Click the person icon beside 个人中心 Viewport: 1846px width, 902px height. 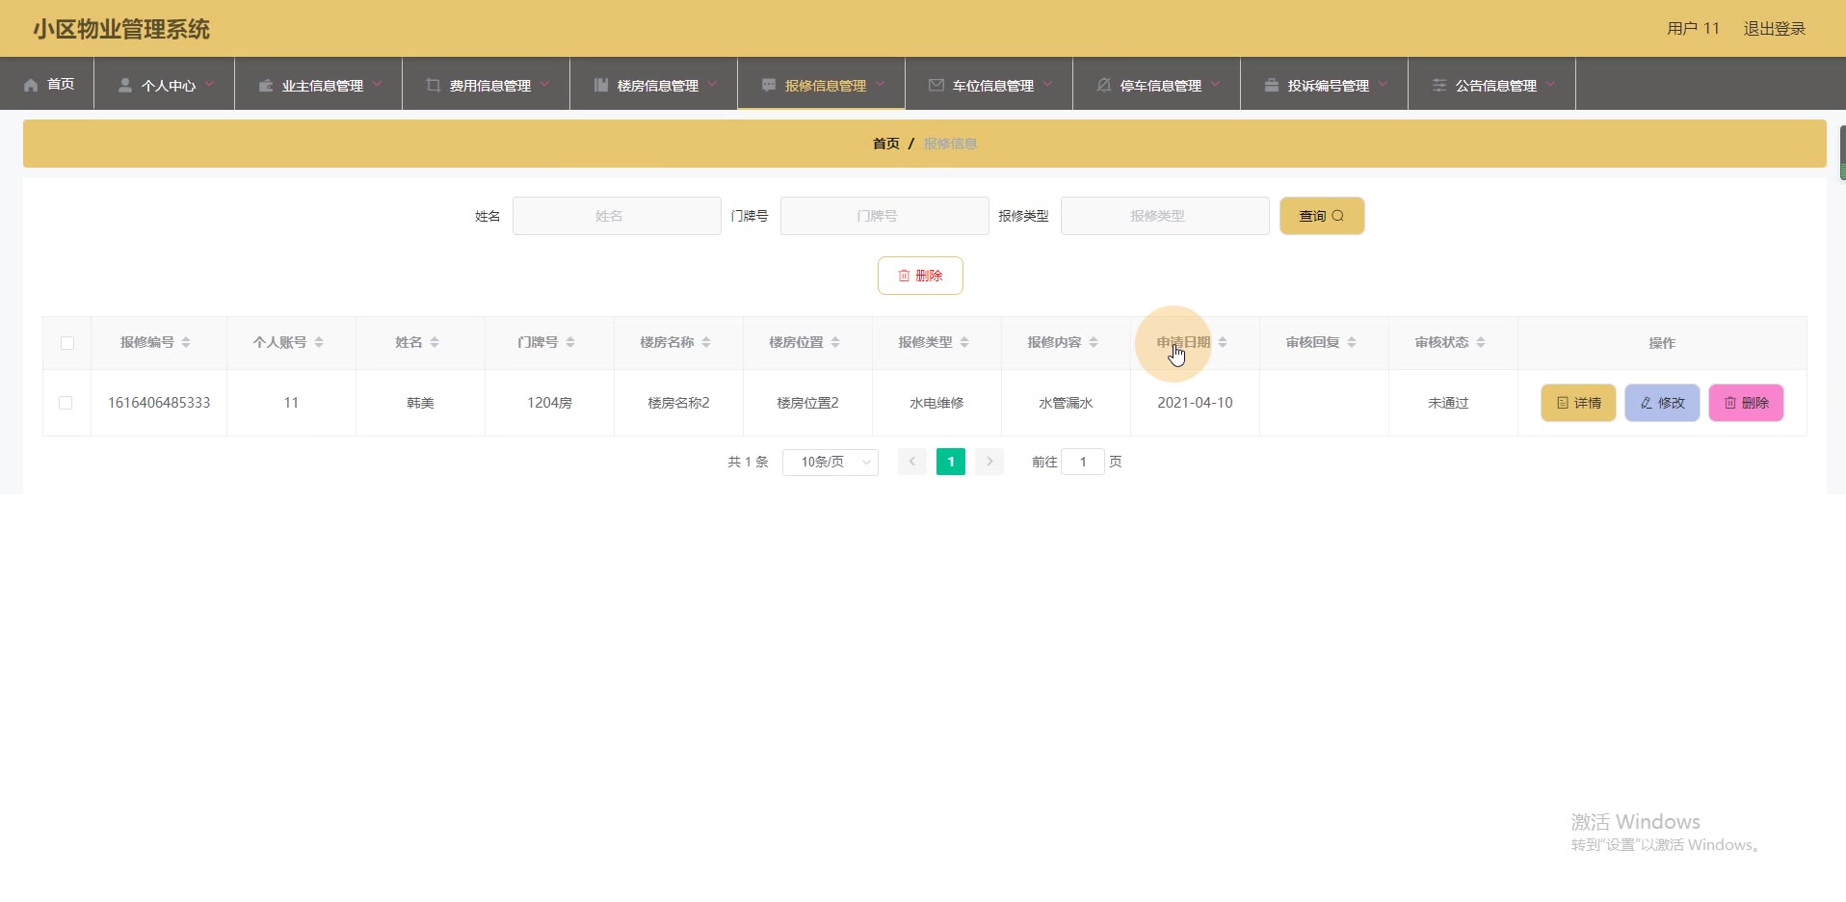point(125,85)
